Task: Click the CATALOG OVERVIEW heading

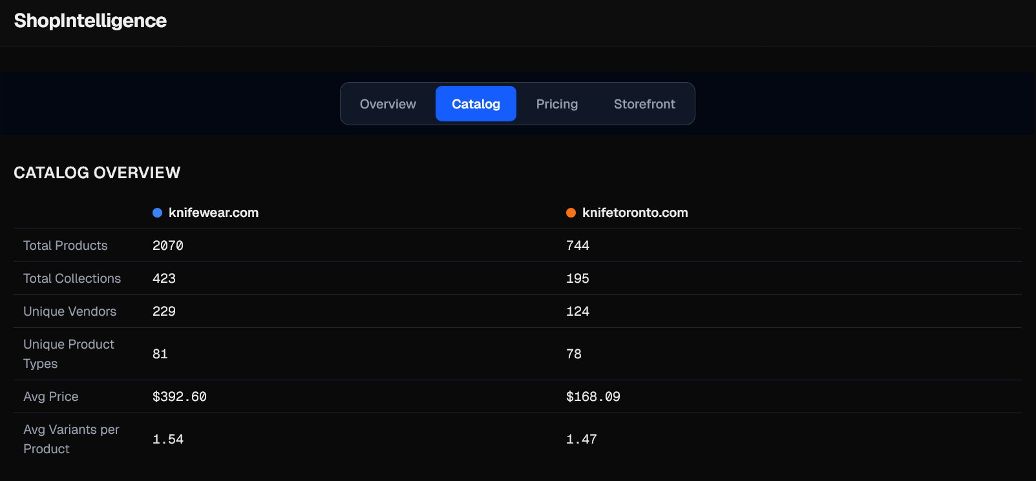Action: [x=97, y=172]
